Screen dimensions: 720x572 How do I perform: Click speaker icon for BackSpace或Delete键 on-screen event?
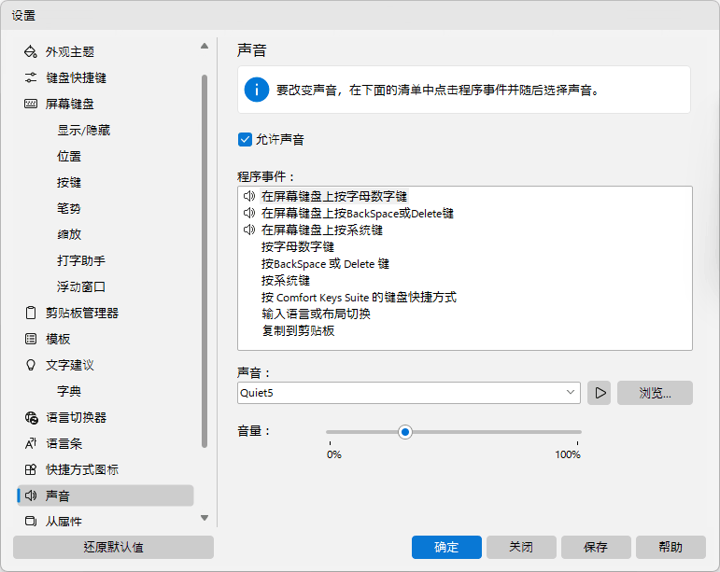click(249, 213)
